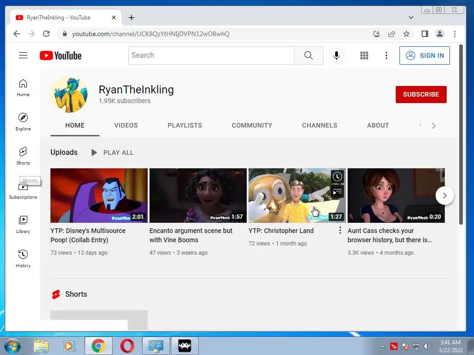Switch to the COMMUNITY tab
Screen dimensions: 474x355
[252, 125]
